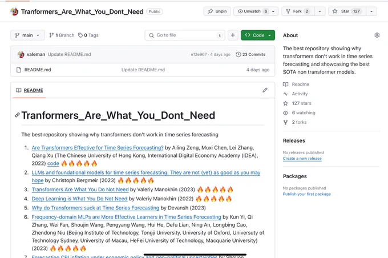
Task: Open 127 stars stargazers link
Action: pos(297,103)
